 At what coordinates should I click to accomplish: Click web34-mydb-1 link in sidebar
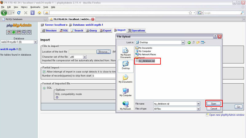[x=9, y=49]
